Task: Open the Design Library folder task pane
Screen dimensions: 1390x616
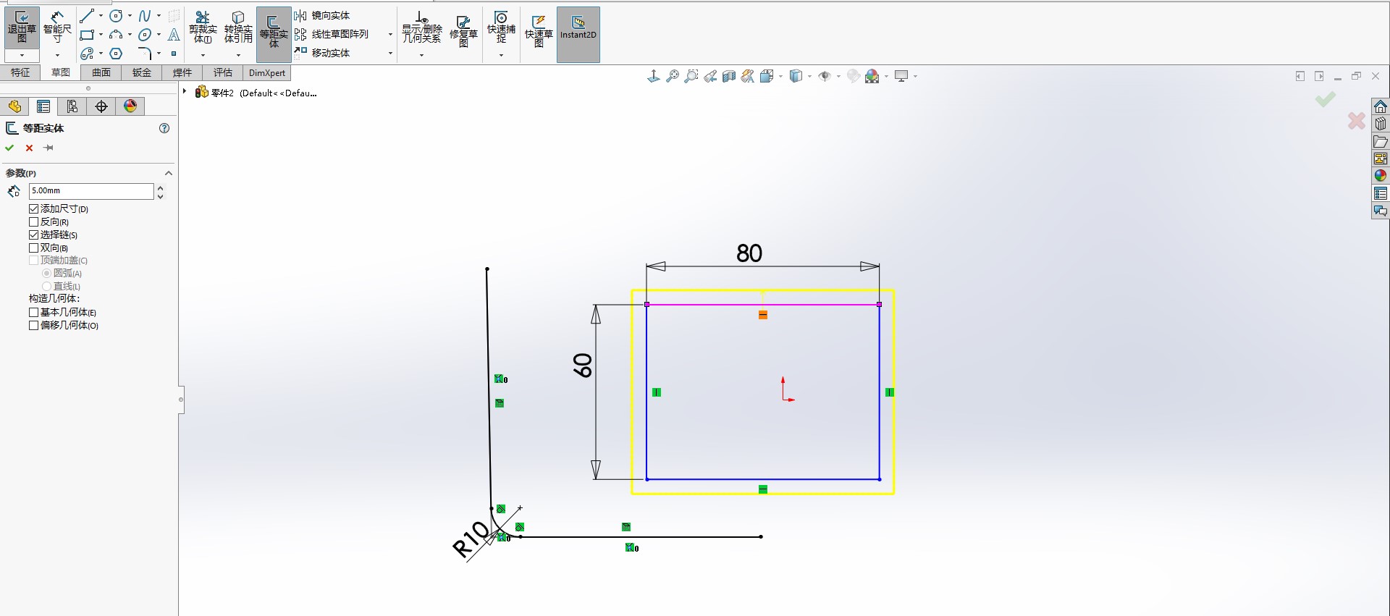Action: (x=1381, y=141)
